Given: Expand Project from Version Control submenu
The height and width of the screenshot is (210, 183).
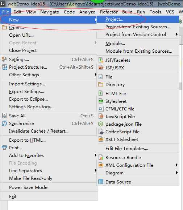Looking at the screenshot, I should point(177,34).
